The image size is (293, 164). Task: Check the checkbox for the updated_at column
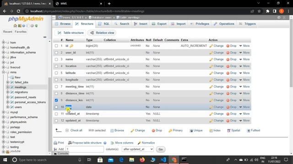(x=56, y=121)
